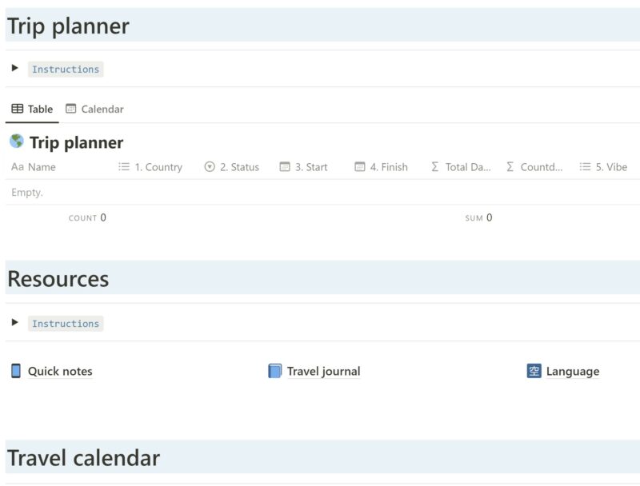Select the Table view tab
Screen dimensions: 640x486
click(32, 109)
